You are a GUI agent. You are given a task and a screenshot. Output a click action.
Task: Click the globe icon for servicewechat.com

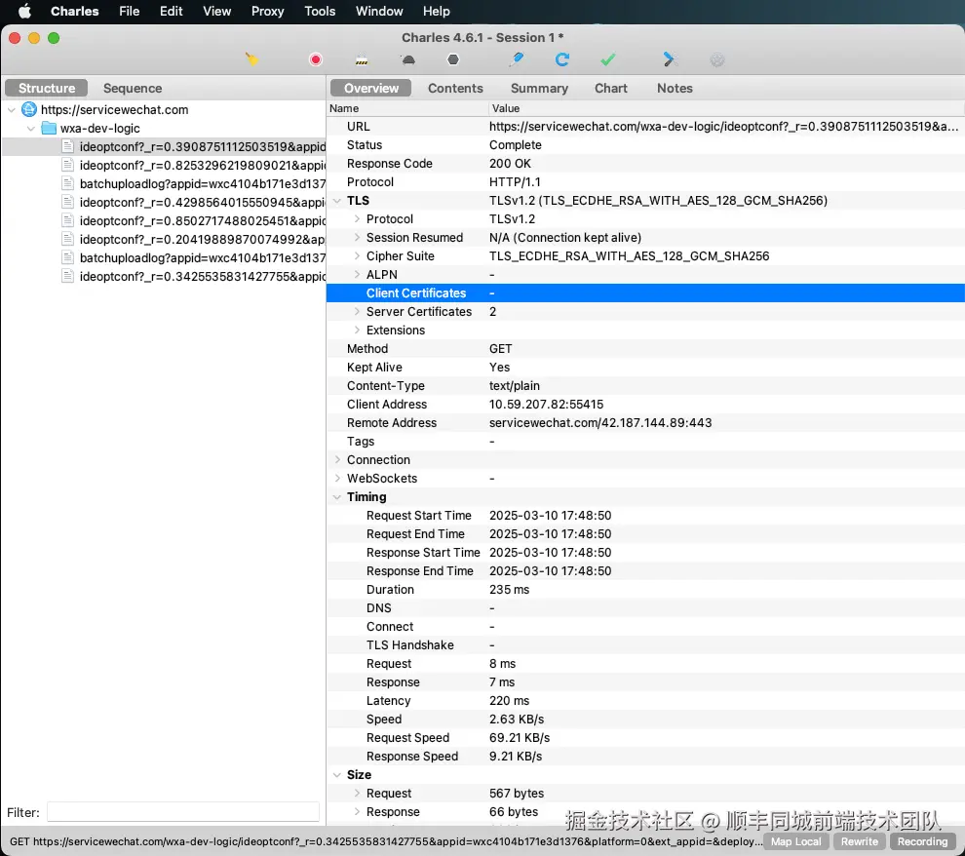coord(29,109)
